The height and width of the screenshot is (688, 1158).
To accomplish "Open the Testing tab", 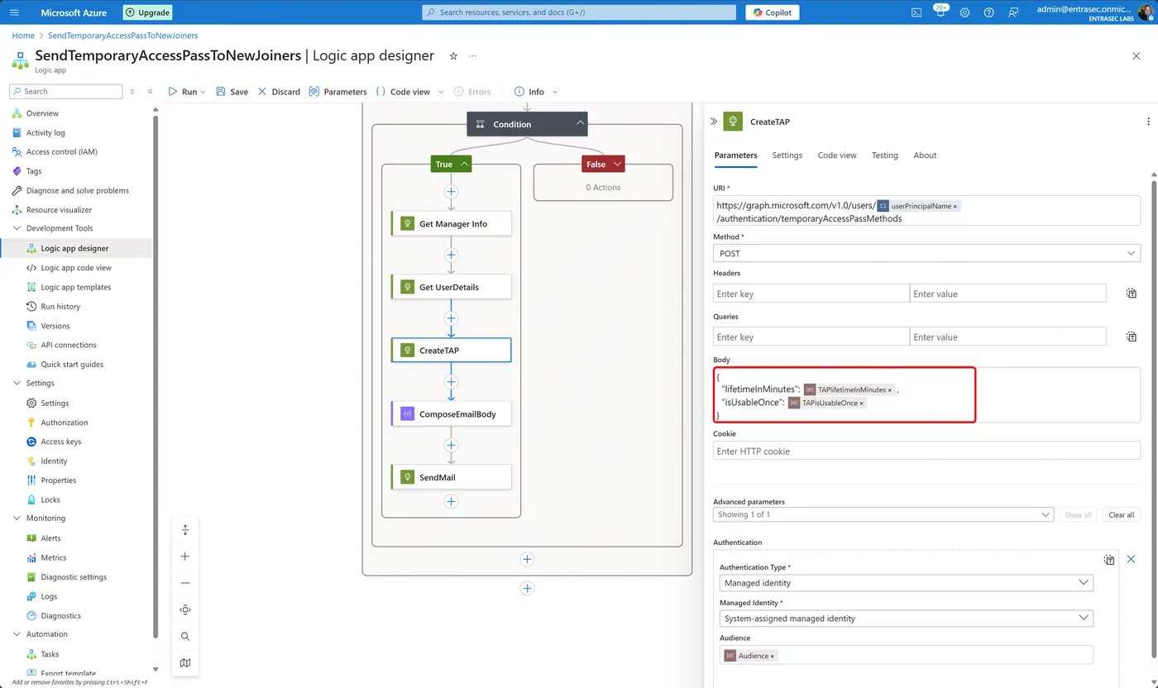I will click(884, 155).
